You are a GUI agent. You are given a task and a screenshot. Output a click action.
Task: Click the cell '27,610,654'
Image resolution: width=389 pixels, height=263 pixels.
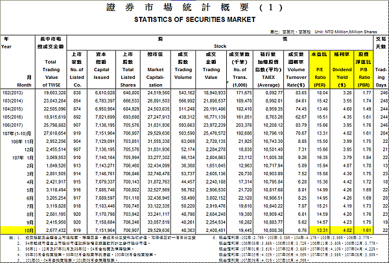click(55, 133)
